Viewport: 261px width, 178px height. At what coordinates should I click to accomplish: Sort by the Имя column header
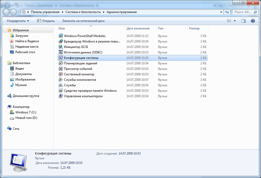click(91, 28)
